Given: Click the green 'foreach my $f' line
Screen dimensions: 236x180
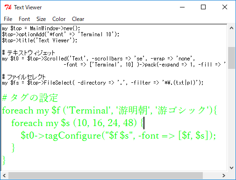Looking at the screenshot, I should [109, 110].
